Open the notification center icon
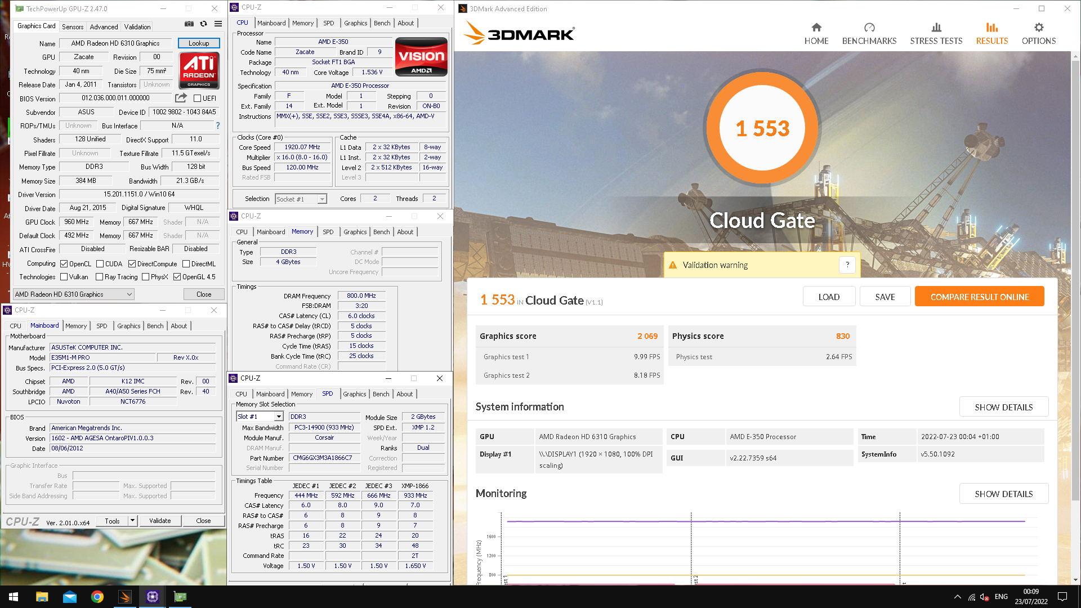 pyautogui.click(x=1062, y=597)
